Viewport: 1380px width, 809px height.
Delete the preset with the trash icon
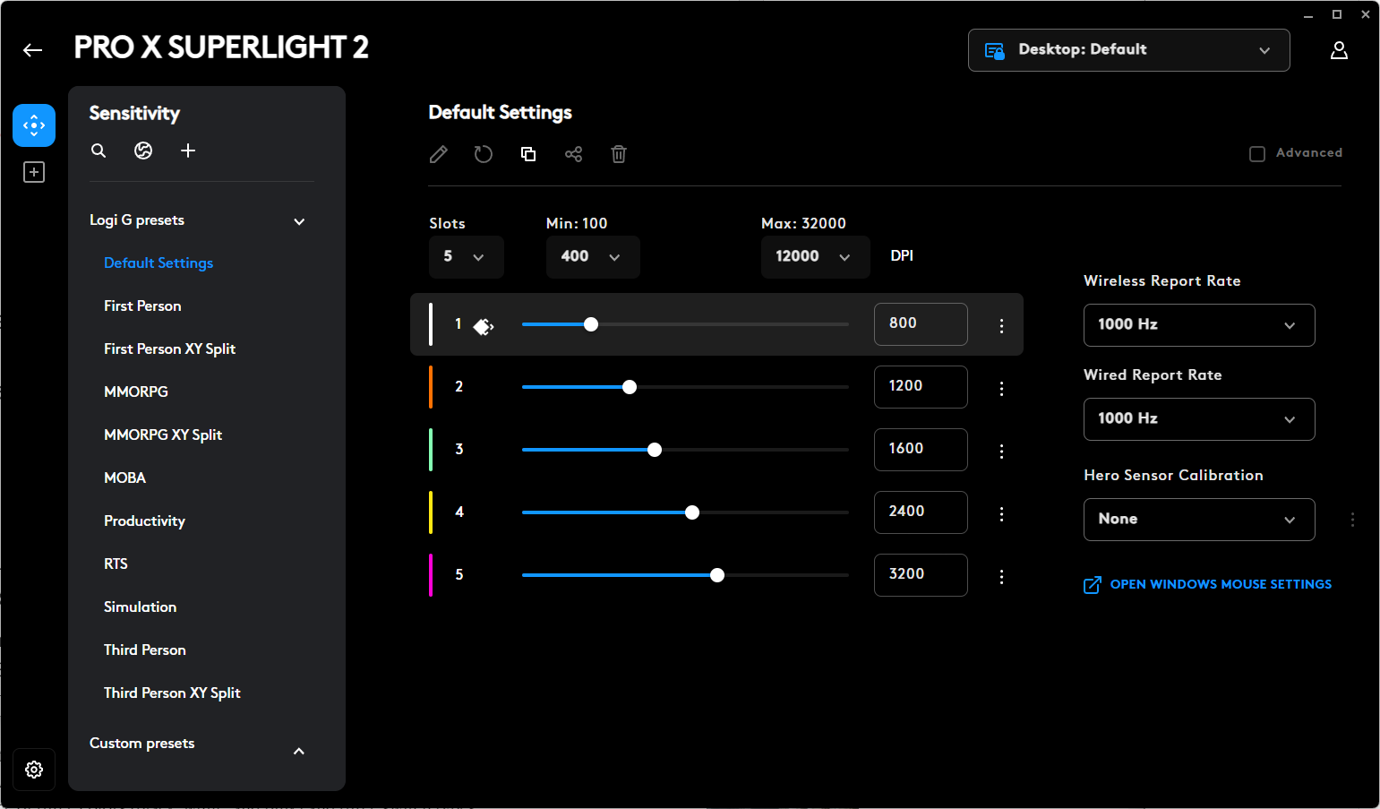coord(619,154)
